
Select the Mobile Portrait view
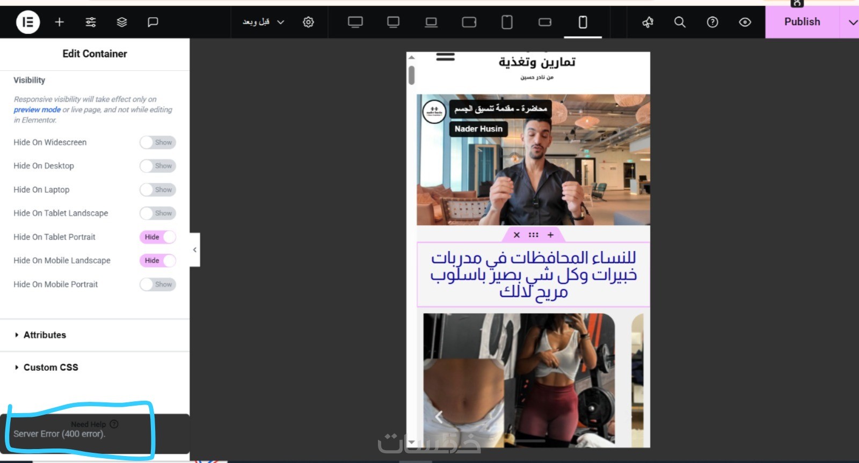tap(583, 22)
